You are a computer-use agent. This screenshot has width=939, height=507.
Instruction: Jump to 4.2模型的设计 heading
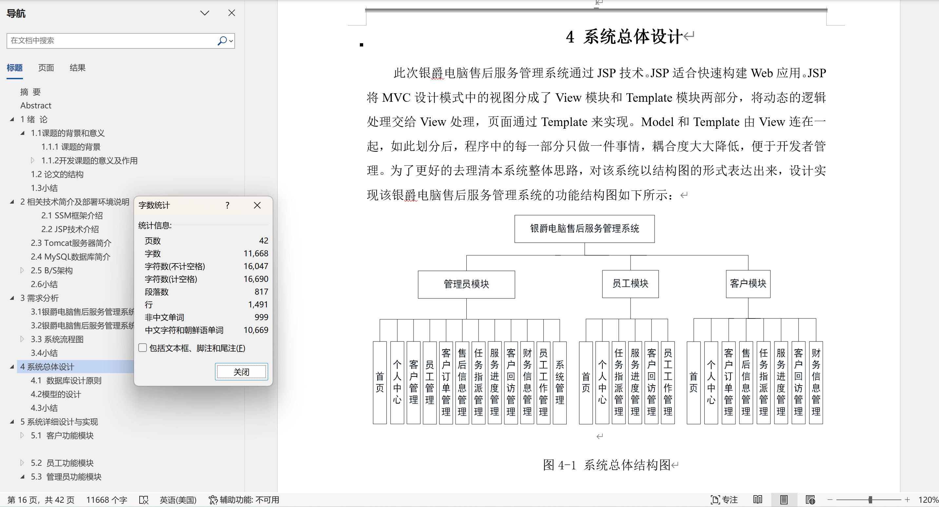tap(56, 394)
